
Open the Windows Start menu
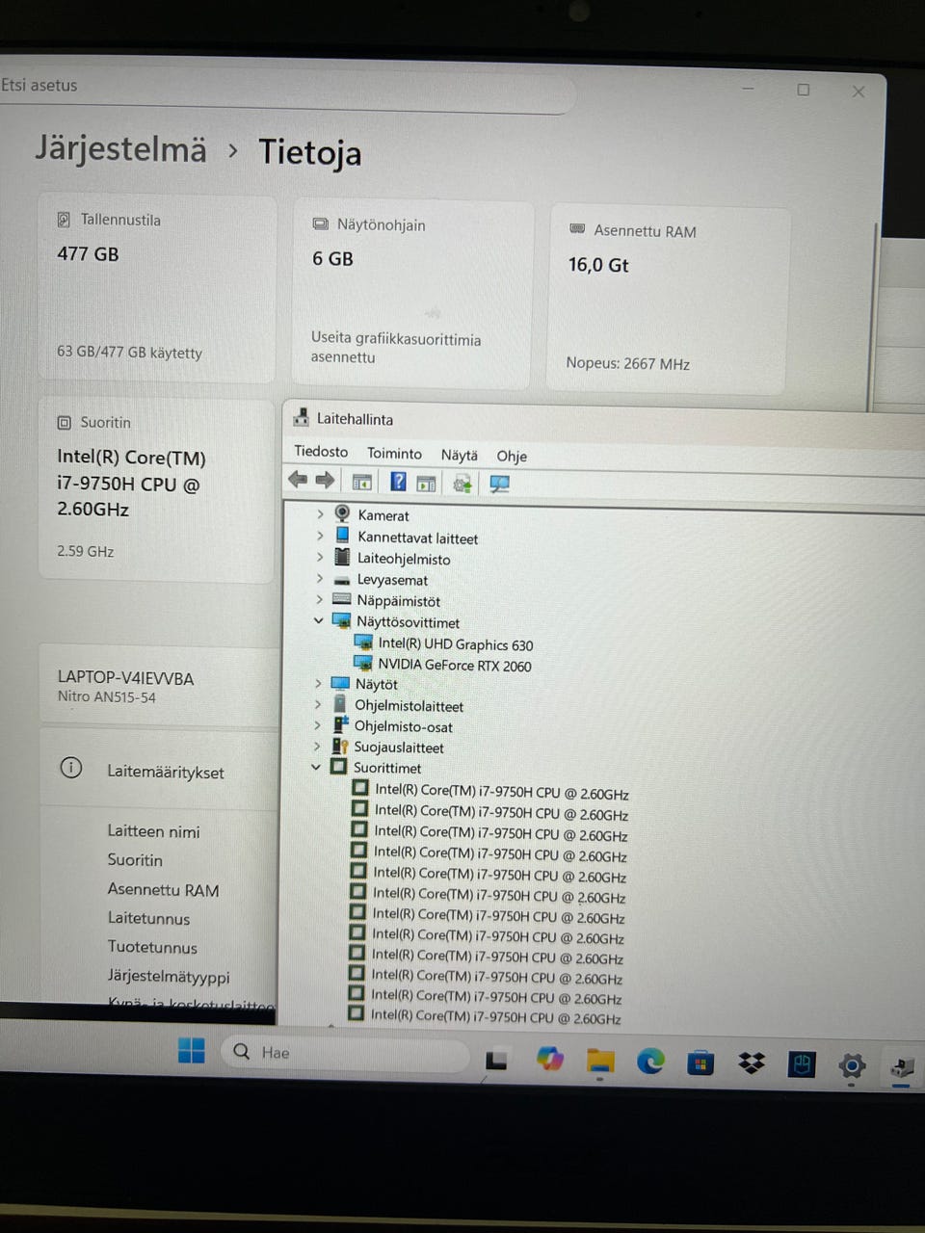coord(192,1051)
